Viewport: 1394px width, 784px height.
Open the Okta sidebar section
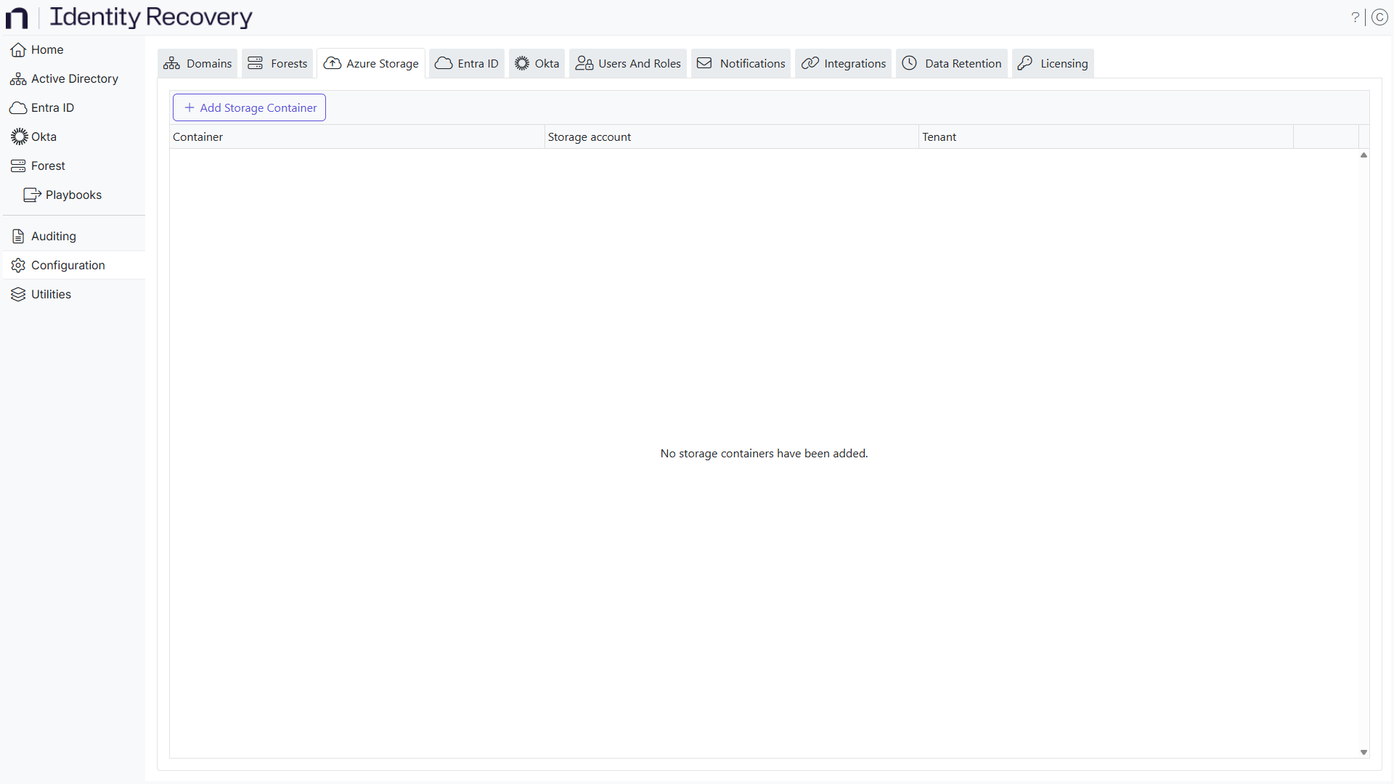coord(43,136)
